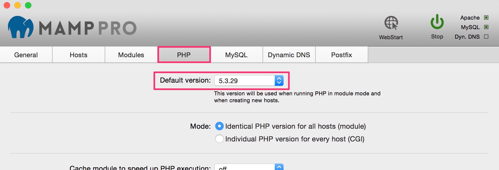Select Identical PHP version for all hosts

tap(219, 126)
